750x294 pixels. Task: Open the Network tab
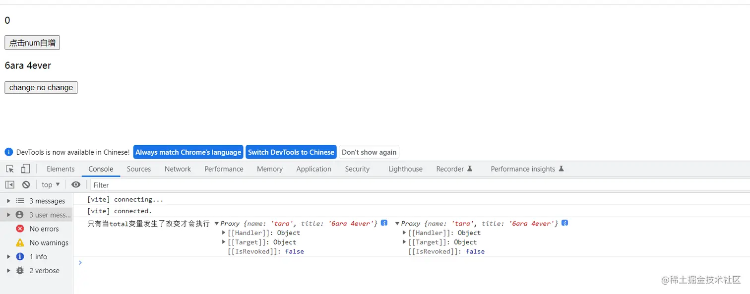click(x=178, y=169)
